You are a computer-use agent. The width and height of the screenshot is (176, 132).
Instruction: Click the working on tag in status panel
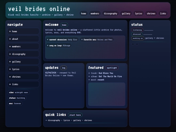pyautogui.click(x=138, y=38)
